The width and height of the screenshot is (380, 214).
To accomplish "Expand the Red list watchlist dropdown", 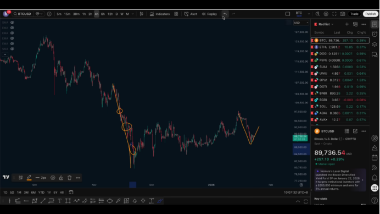I will pyautogui.click(x=332, y=24).
